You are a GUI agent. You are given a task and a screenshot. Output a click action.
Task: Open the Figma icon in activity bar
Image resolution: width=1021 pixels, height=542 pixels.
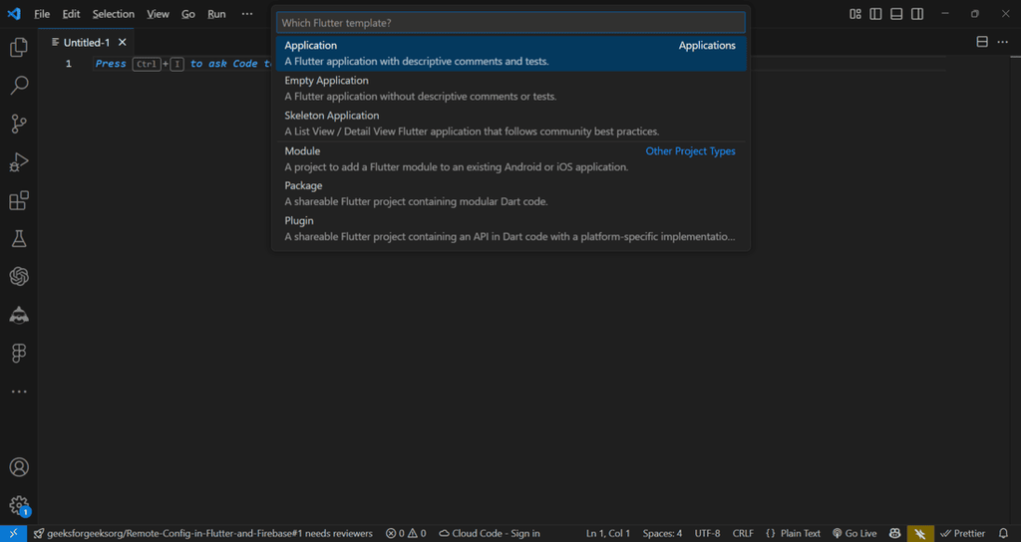19,354
